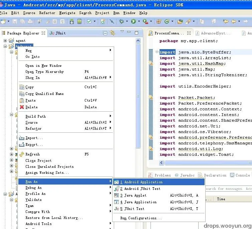Click the Save floppy disk toolbar icon

pyautogui.click(x=15, y=21)
